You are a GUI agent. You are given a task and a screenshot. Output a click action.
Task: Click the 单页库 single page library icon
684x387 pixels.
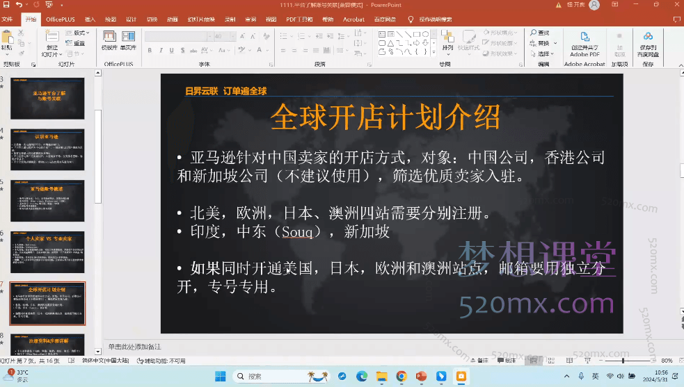[128, 37]
